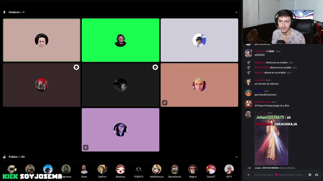Click elbeta2.0 username in chat
The height and width of the screenshot is (181, 323).
point(260,62)
